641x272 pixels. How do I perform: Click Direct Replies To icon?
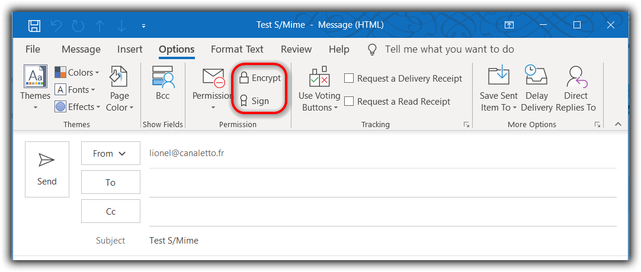[575, 89]
